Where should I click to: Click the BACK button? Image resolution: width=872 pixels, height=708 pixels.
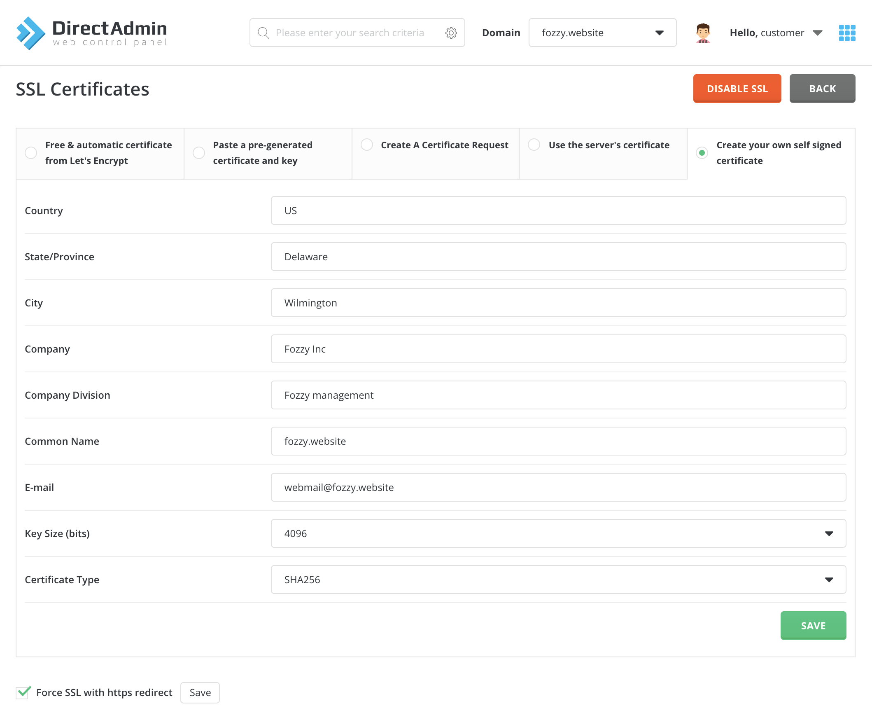point(822,89)
